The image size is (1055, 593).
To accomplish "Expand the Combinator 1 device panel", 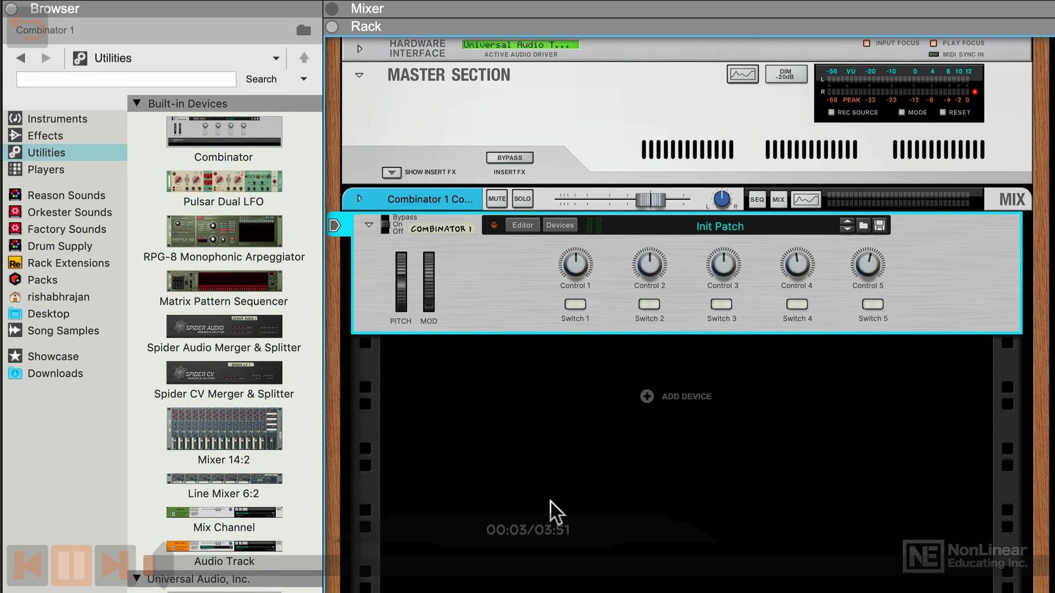I will [369, 225].
